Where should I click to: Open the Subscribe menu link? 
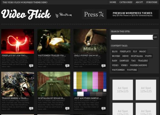(152, 2)
